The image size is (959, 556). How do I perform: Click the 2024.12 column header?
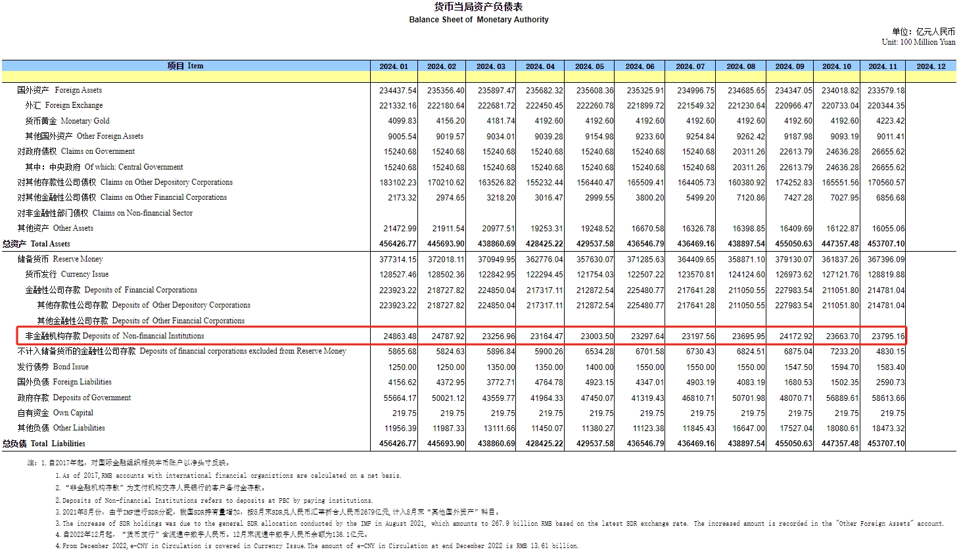coord(931,66)
